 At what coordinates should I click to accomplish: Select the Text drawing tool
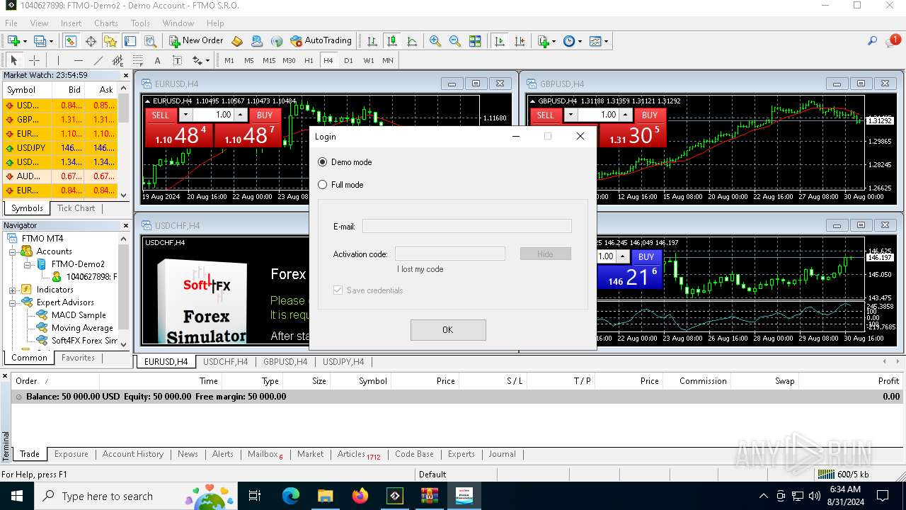tap(157, 60)
